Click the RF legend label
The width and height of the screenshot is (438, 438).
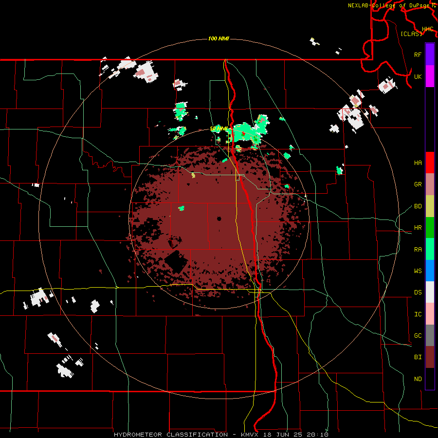(418, 55)
